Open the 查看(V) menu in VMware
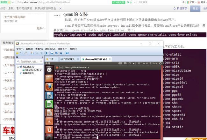Screen dimensions: 207x140 [39, 49]
